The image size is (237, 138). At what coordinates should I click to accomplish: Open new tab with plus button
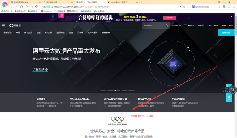point(142,2)
